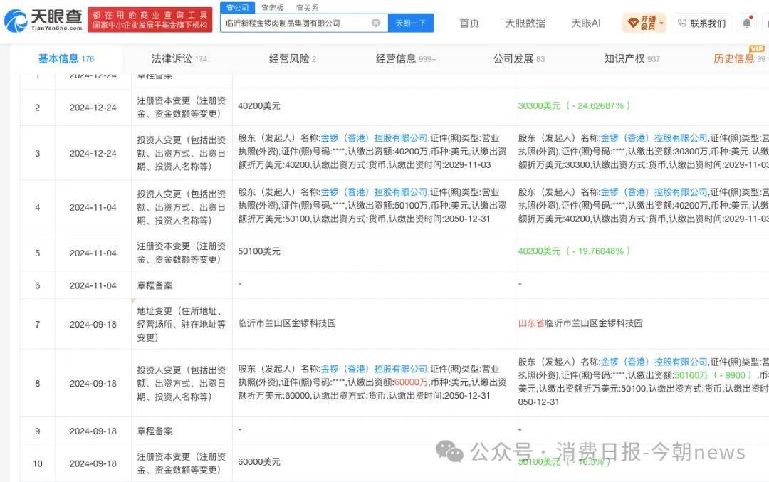This screenshot has width=769, height=482.
Task: Switch to the 历史信息 VIP tab
Action: [739, 59]
